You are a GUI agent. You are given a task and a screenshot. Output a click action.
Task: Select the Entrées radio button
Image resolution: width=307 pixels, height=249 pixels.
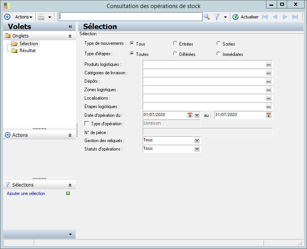[x=175, y=43]
